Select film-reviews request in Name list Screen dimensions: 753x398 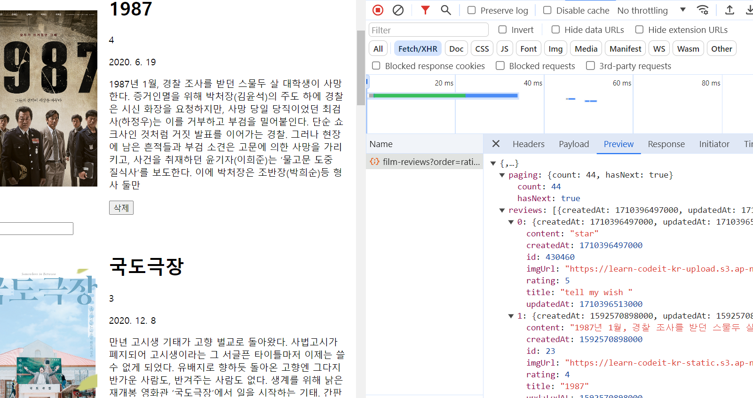click(425, 162)
